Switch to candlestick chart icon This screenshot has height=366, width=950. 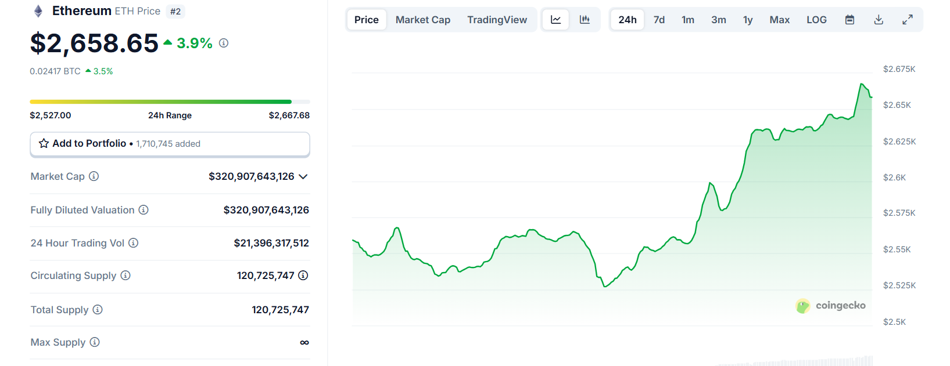click(585, 20)
